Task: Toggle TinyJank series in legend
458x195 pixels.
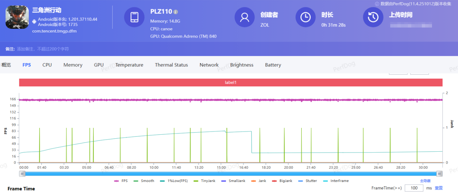Action: coord(204,181)
